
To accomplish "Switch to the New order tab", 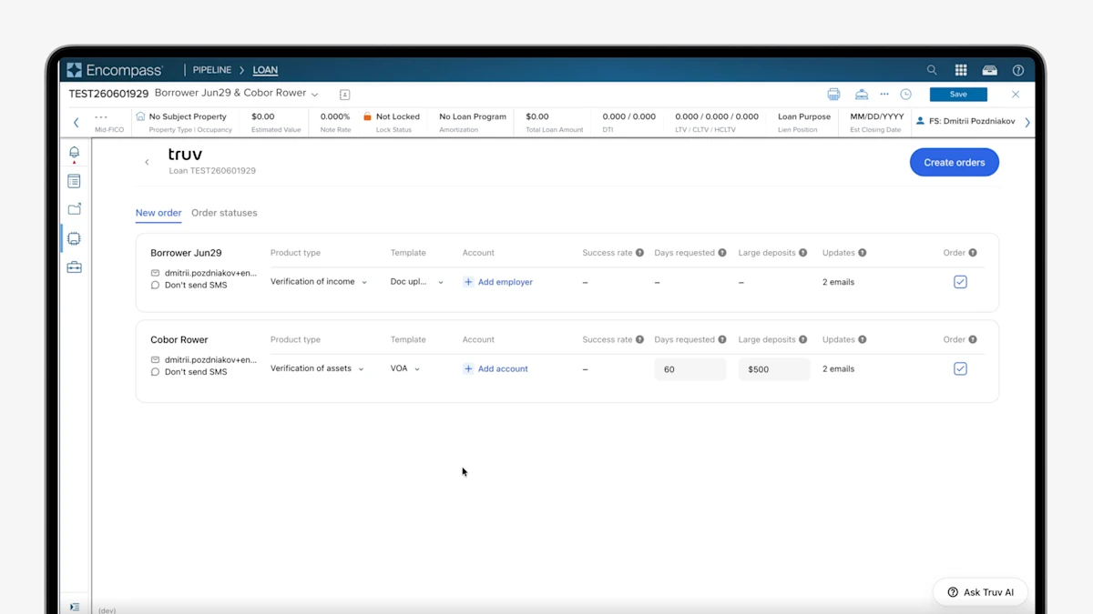I will tap(158, 213).
